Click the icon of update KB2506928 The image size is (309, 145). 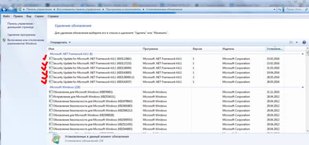coord(51,115)
